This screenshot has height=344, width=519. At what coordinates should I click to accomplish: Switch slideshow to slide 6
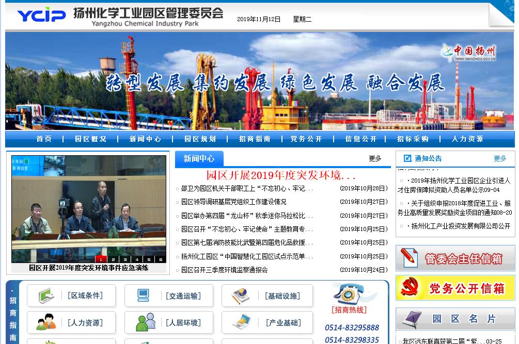pos(161,259)
